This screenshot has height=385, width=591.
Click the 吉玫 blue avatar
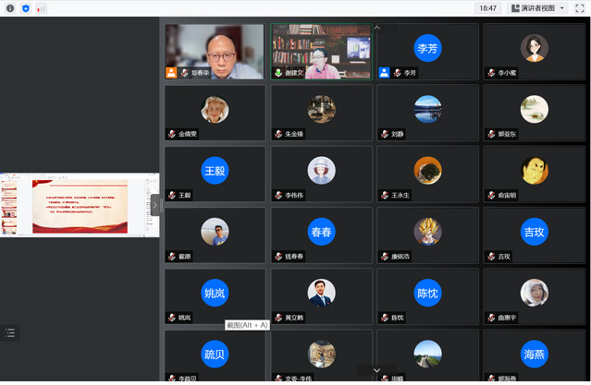point(534,232)
